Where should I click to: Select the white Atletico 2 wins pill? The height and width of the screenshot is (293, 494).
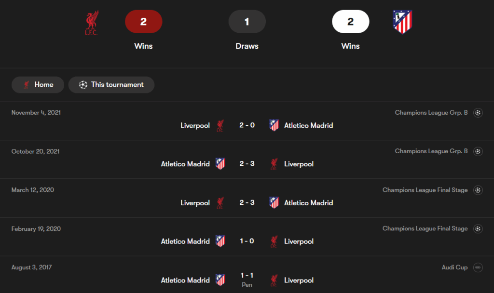[351, 21]
